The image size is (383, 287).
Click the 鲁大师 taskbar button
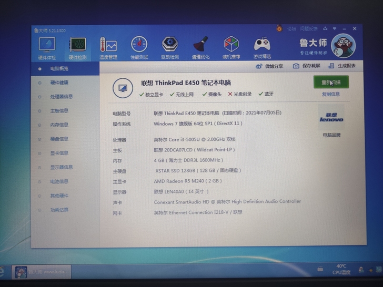pyautogui.click(x=42, y=272)
